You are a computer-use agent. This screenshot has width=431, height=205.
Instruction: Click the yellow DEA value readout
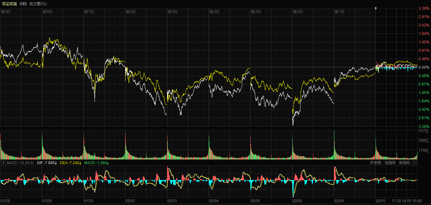[x=70, y=163]
